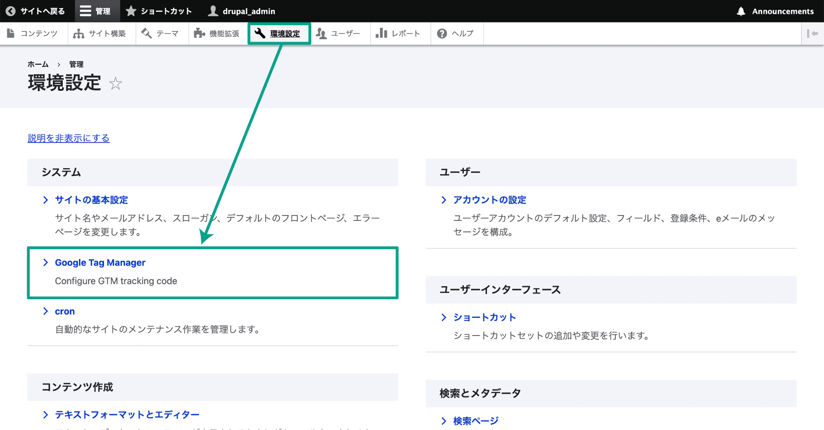Viewport: 824px width, 430px height.
Task: Click chevron beside ショートカット in the ユーザーインターフェース section
Action: click(x=444, y=317)
